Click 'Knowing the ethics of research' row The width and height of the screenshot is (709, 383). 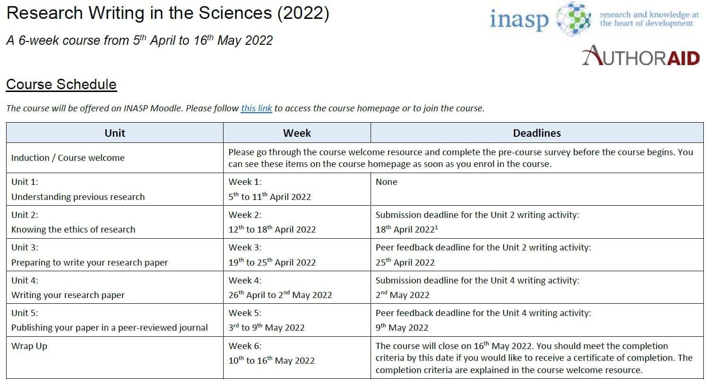pyautogui.click(x=355, y=222)
